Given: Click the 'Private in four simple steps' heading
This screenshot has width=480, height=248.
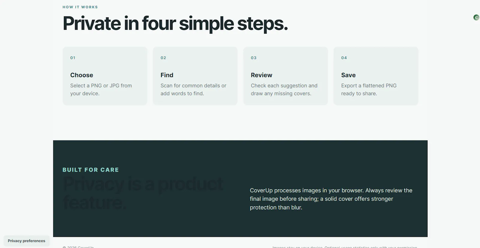Looking at the screenshot, I should click(x=175, y=23).
